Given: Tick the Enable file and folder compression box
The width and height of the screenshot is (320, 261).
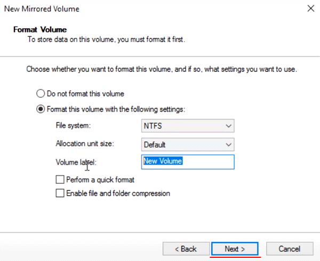Looking at the screenshot, I should (x=60, y=193).
